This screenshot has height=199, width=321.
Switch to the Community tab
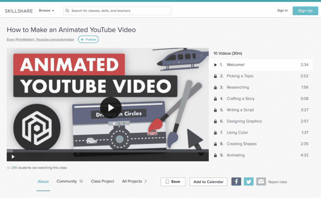click(x=69, y=181)
